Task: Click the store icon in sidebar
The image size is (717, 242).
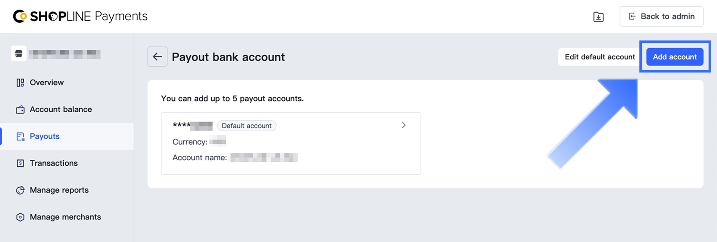Action: click(19, 54)
